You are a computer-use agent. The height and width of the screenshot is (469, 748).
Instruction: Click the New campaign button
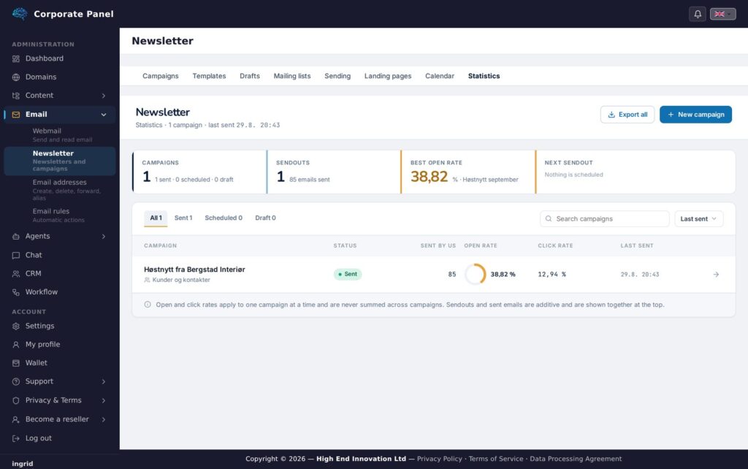coord(695,115)
